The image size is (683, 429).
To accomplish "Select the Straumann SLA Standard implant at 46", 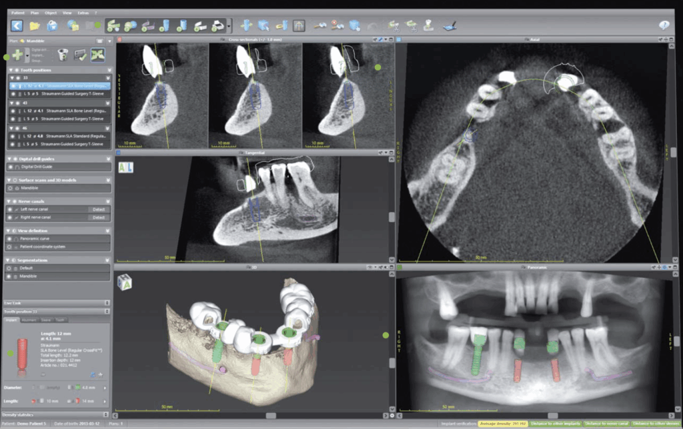I will [60, 135].
